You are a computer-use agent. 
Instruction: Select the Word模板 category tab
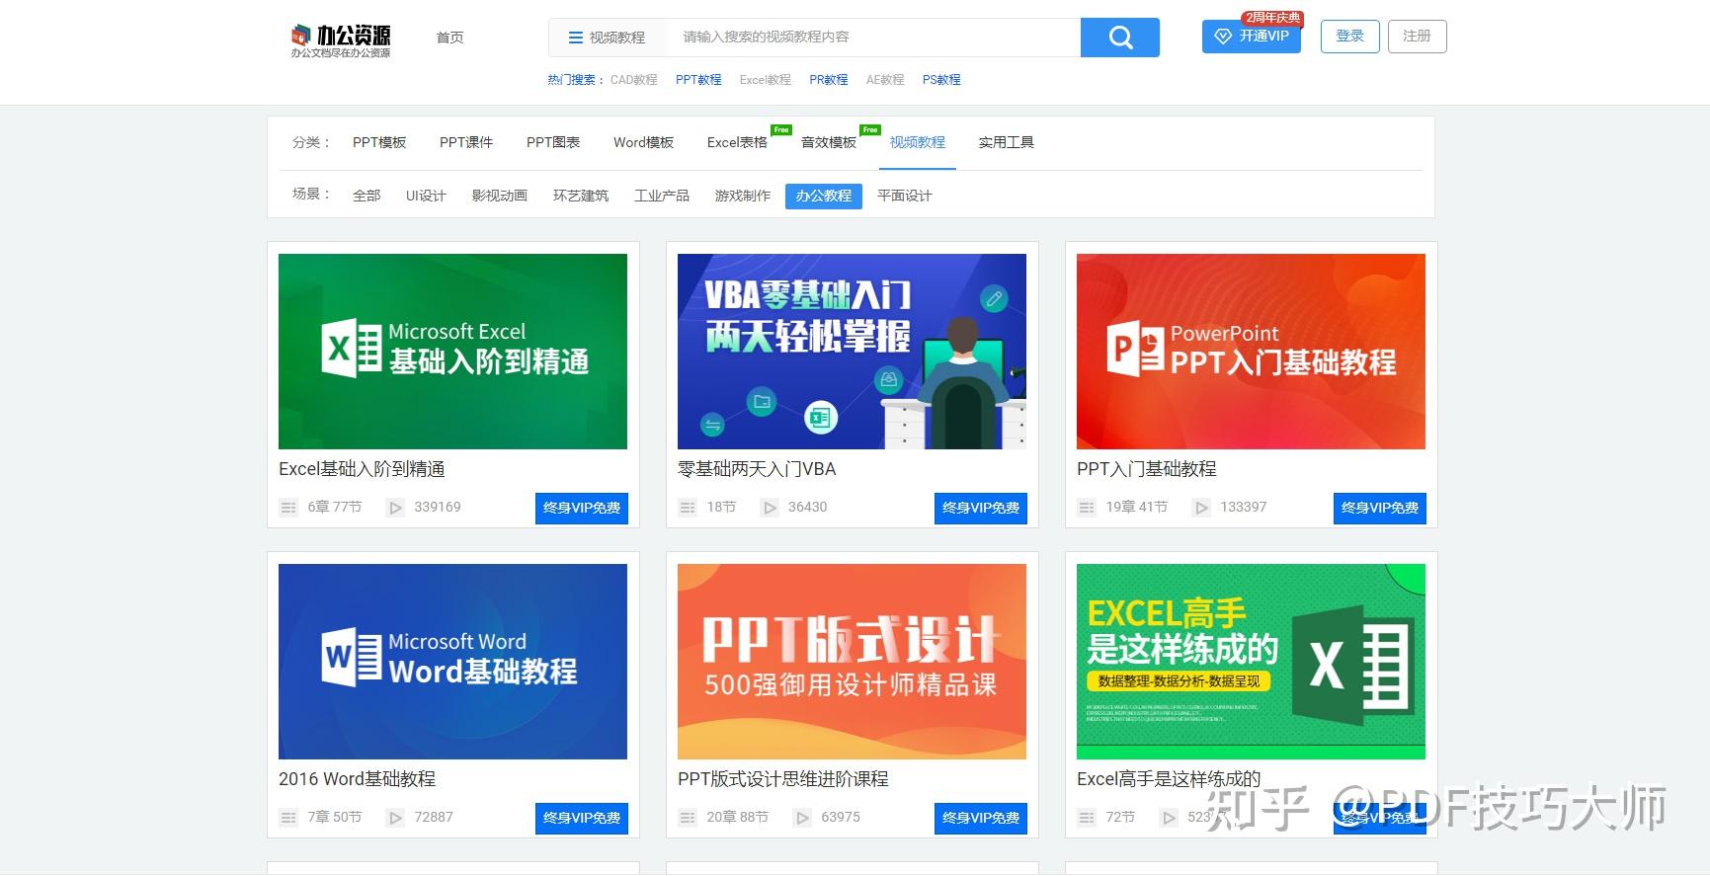[643, 142]
